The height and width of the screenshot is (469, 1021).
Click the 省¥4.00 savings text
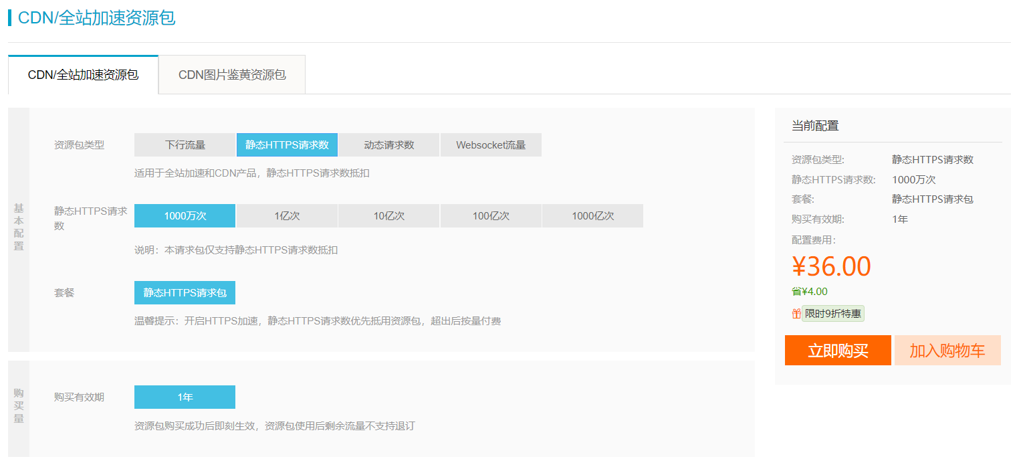tap(810, 292)
